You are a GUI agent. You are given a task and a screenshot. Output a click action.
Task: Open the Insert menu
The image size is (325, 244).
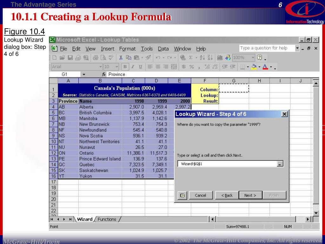(108, 49)
